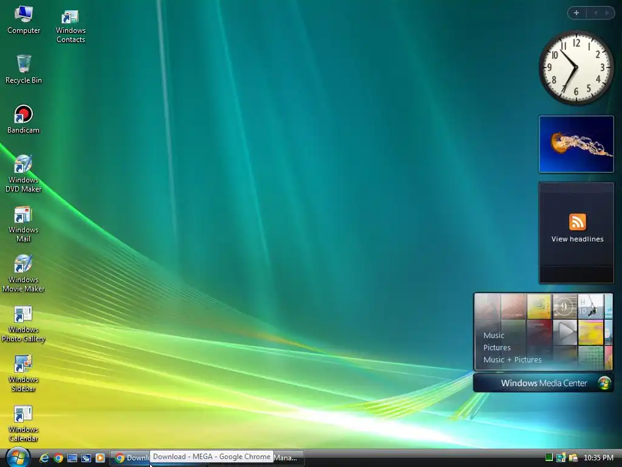This screenshot has height=467, width=622.
Task: Click the Windows Media Center title bar
Action: (544, 383)
